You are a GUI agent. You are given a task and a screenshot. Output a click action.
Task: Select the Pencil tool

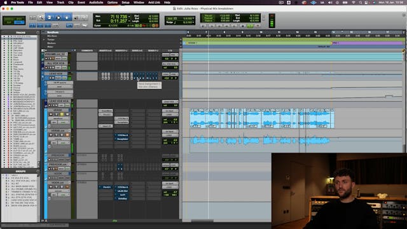click(84, 18)
